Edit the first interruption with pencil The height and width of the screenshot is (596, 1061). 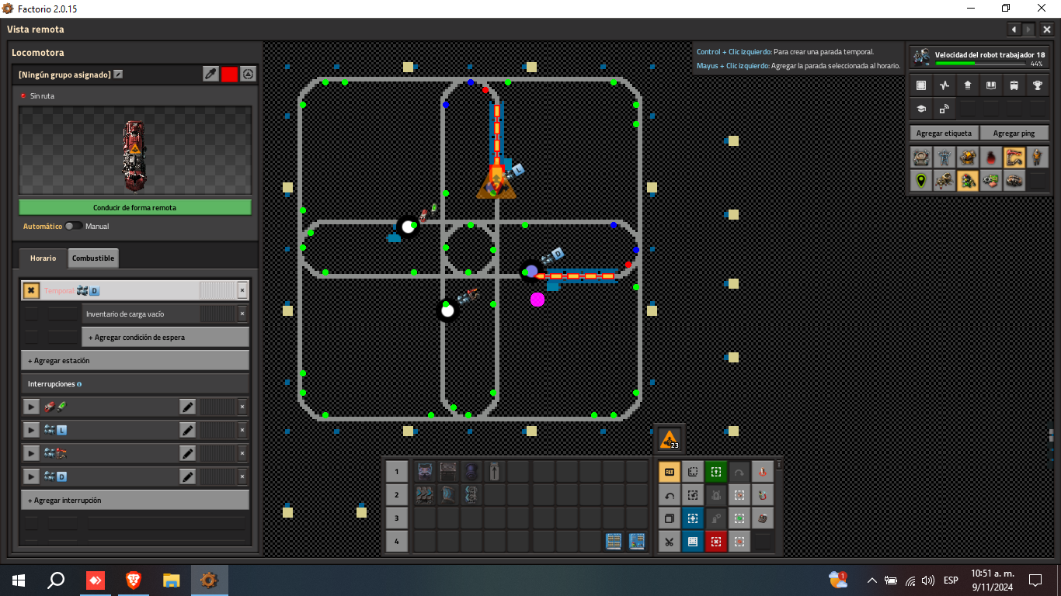coord(187,407)
